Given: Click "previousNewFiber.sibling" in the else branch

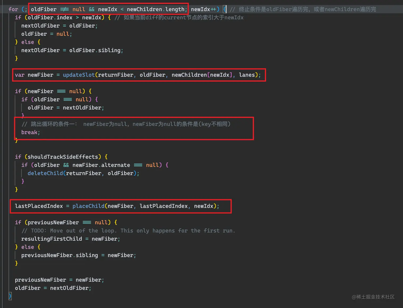Looking at the screenshot, I should (x=59, y=255).
